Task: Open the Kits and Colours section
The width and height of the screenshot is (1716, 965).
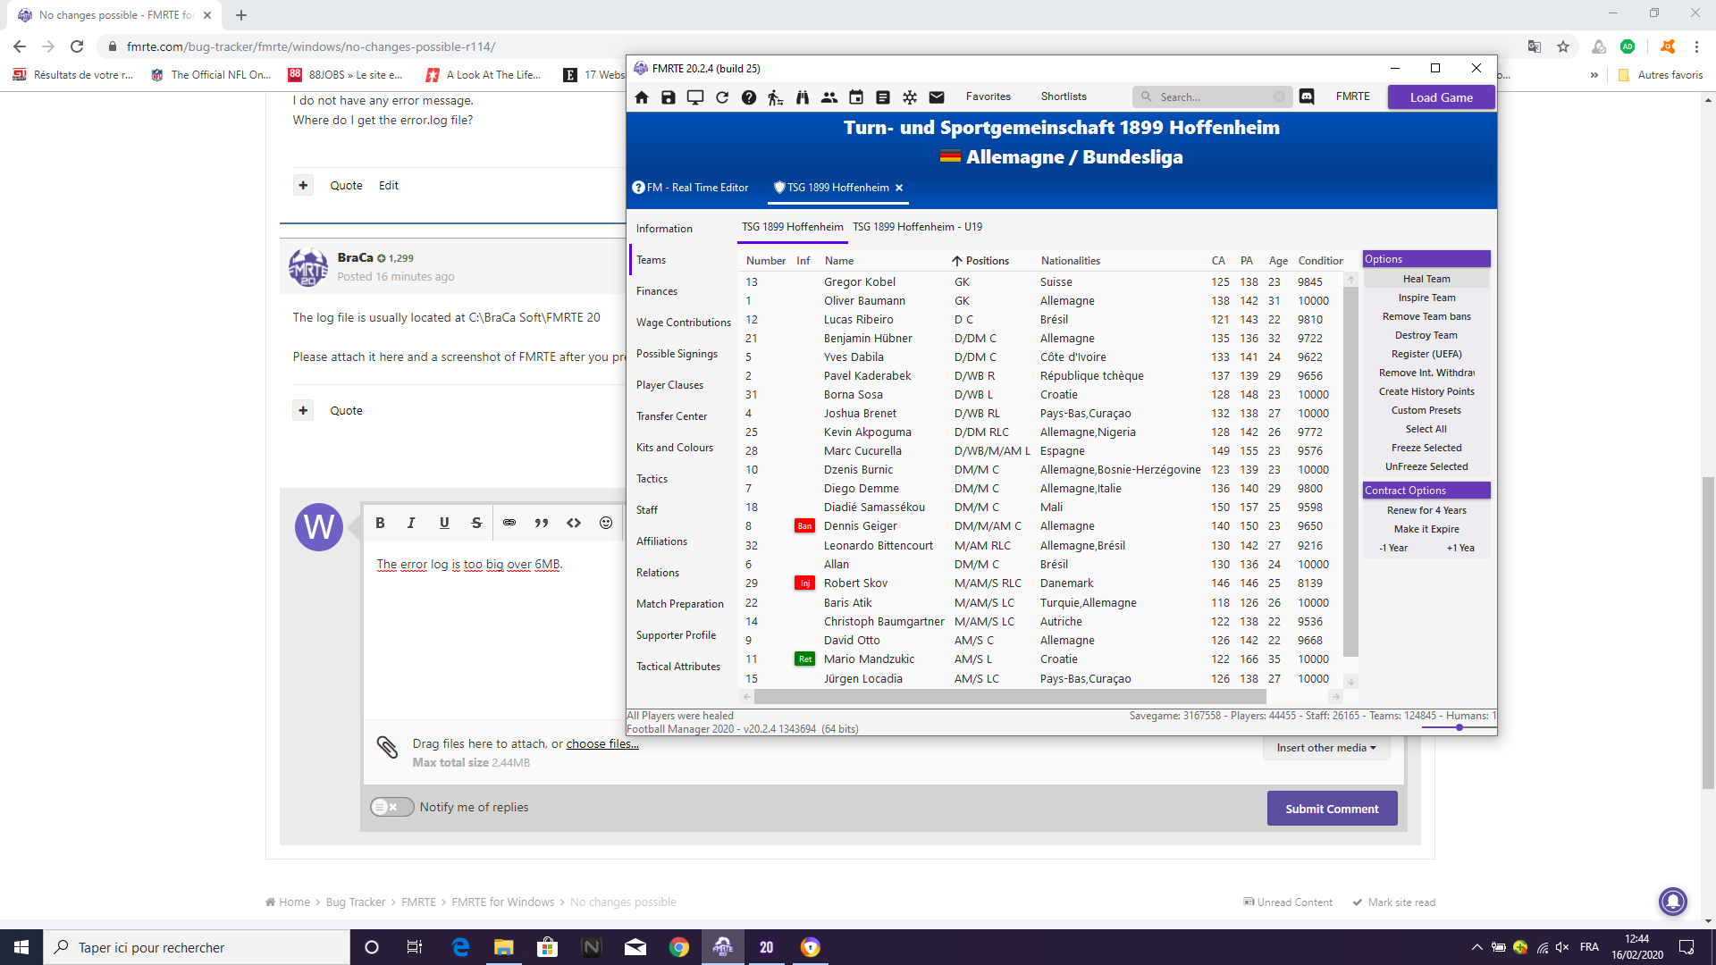Action: pyautogui.click(x=675, y=448)
